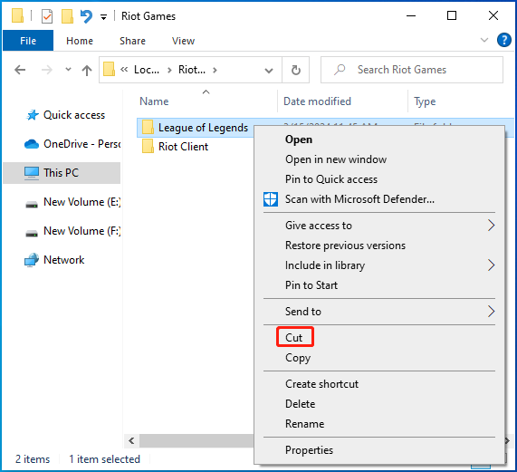517x472 pixels.
Task: Expand the address bar history dropdown
Action: tap(269, 71)
